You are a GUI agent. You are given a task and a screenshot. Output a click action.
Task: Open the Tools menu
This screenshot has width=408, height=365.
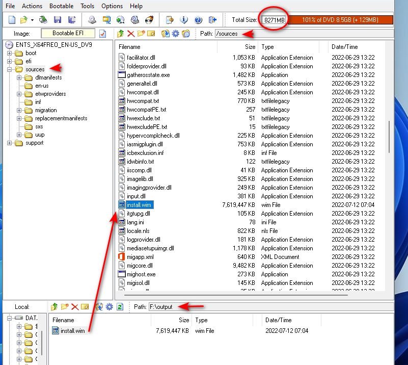(88, 6)
